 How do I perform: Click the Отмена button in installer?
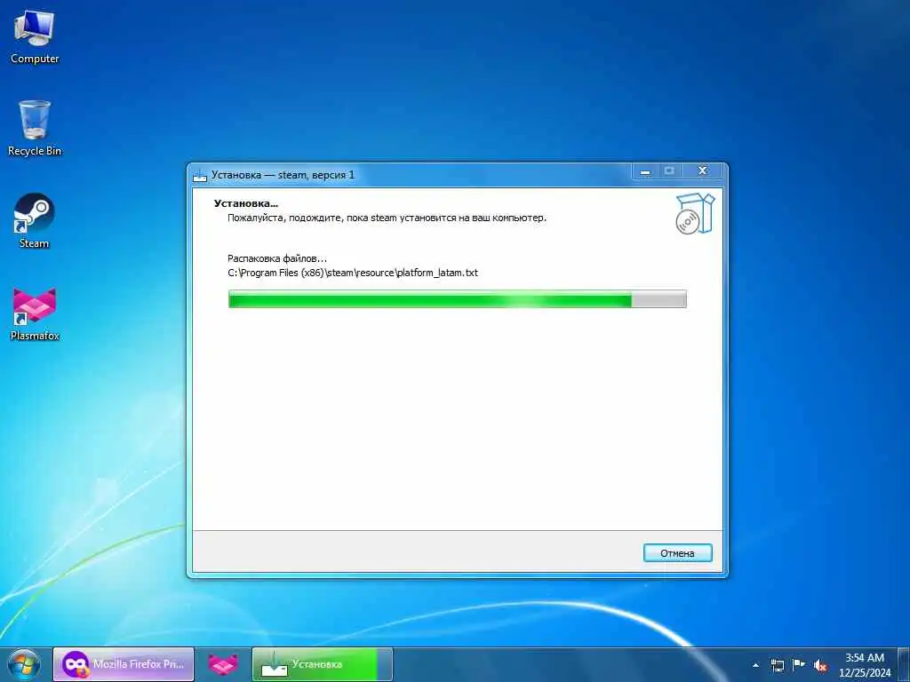coord(677,553)
